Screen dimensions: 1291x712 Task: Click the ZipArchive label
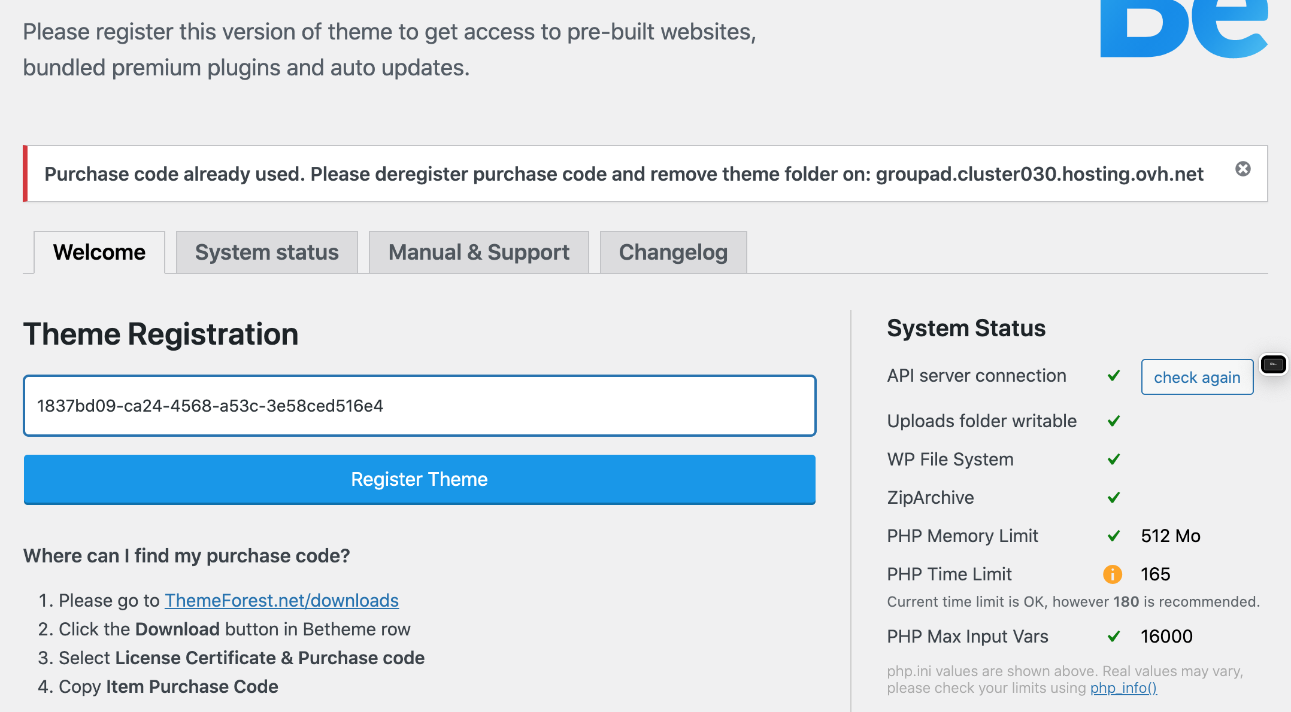(931, 498)
